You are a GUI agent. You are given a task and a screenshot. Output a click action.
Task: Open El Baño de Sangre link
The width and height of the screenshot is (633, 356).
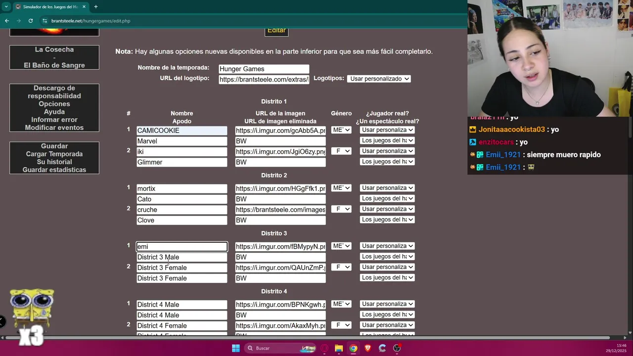tap(54, 65)
